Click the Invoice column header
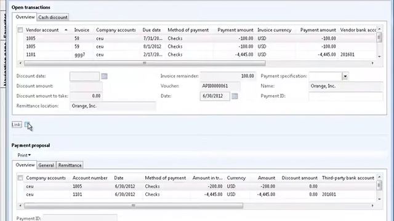 point(82,30)
